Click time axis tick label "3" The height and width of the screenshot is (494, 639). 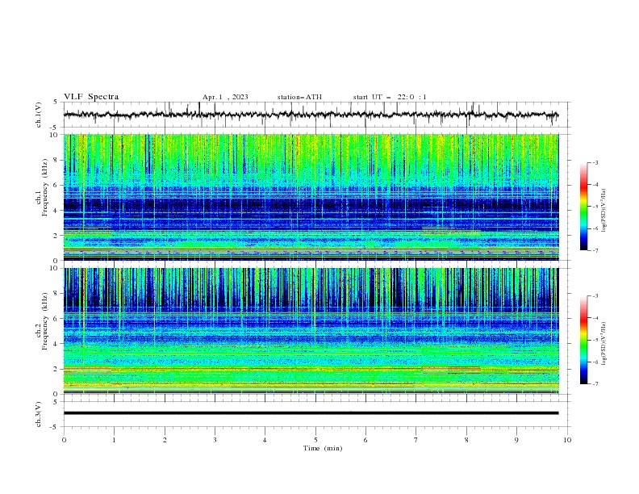point(215,440)
